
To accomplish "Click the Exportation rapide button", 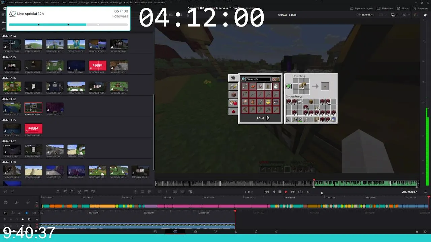I will click(x=361, y=8).
